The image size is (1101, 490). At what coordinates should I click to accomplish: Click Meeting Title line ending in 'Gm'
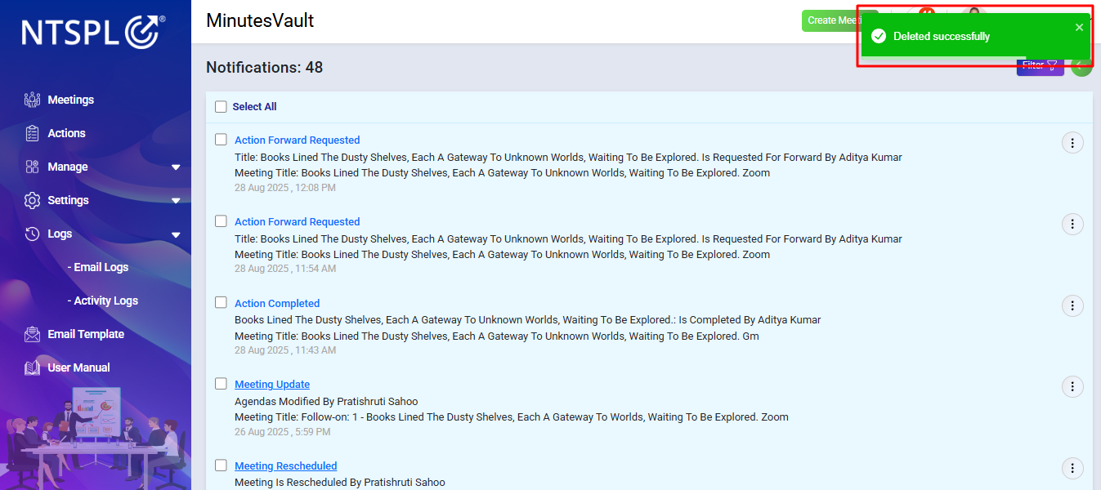(x=497, y=336)
